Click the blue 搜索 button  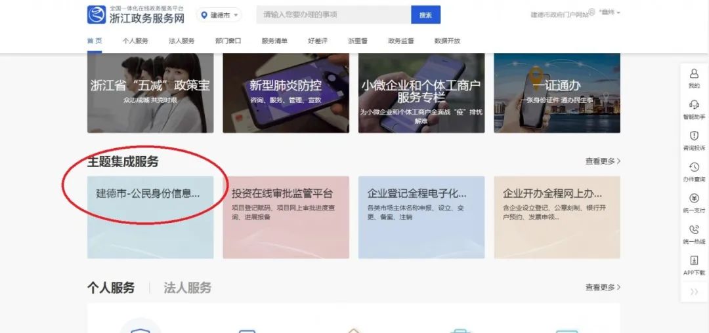pos(425,15)
